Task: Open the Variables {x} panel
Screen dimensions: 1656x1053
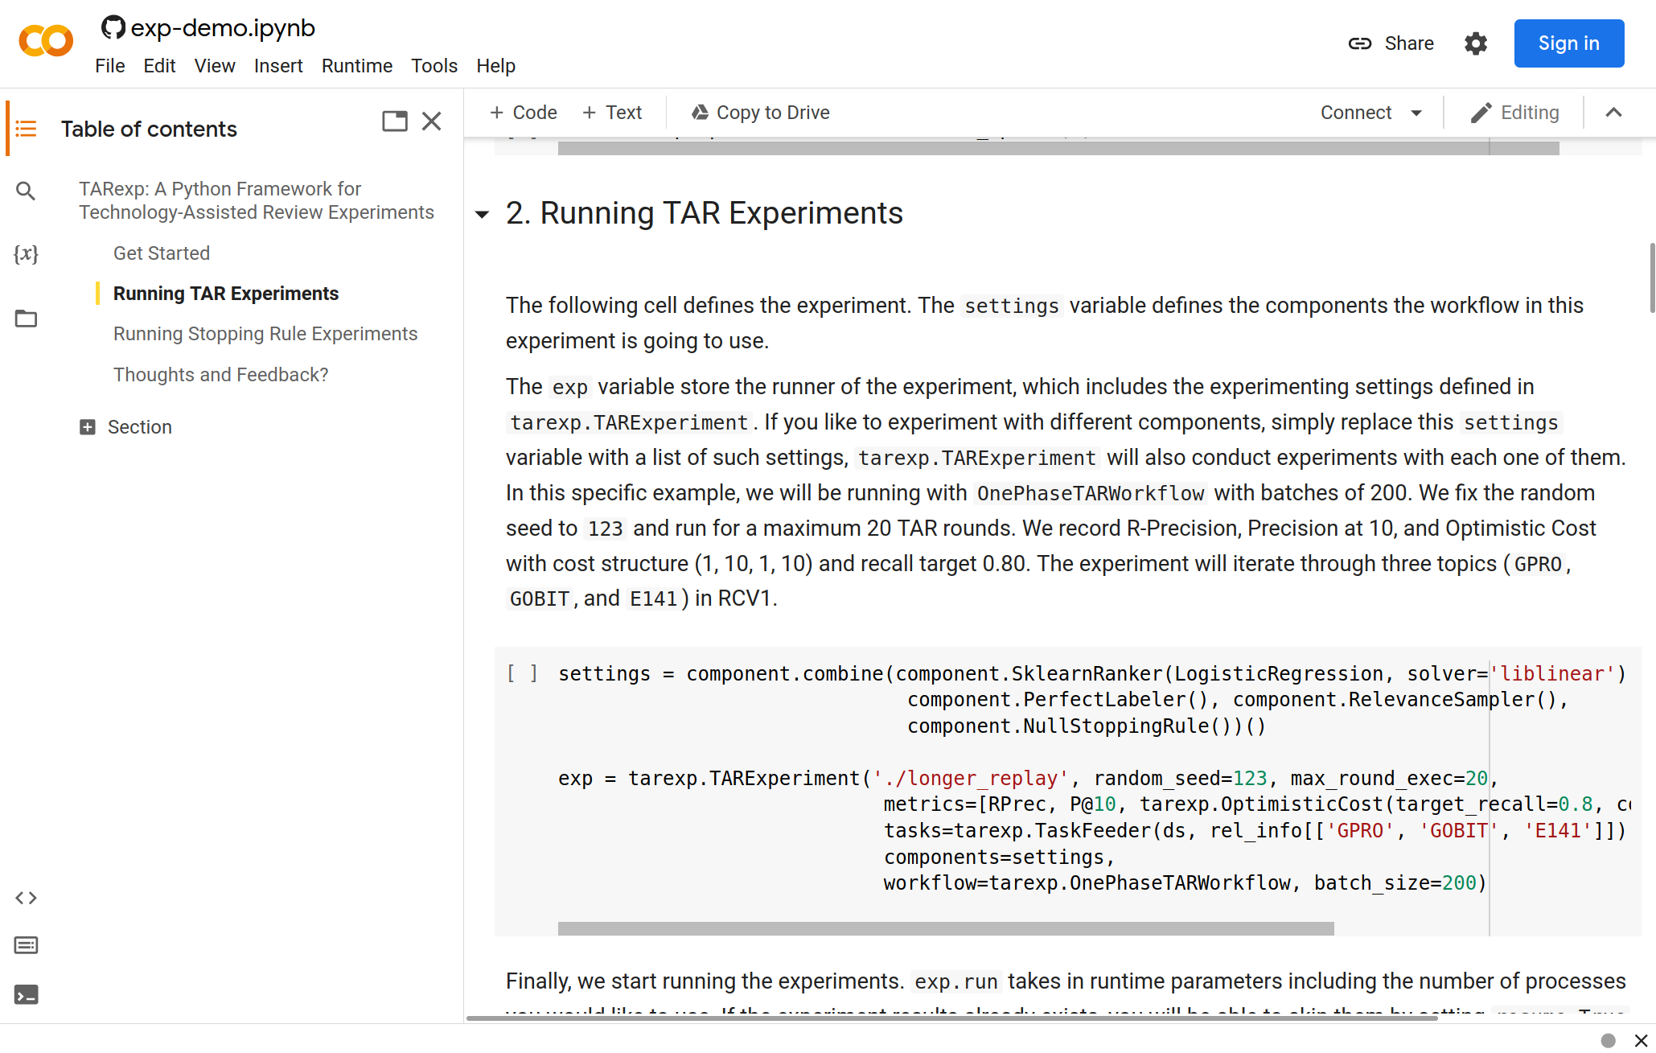Action: 26,254
